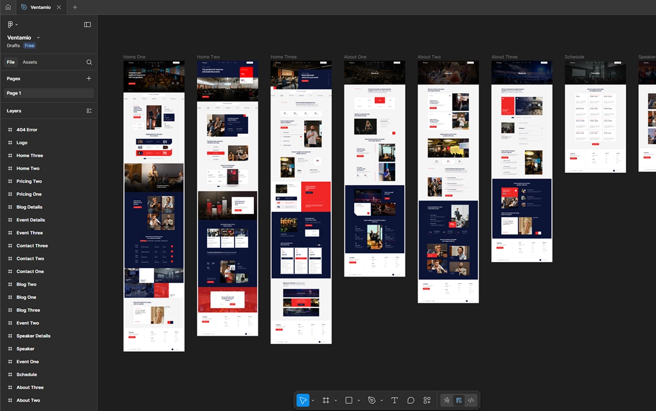
Task: Click the Home One frame label
Action: pos(134,57)
